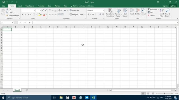This screenshot has height=100, width=179.
Task: Click inside the Name Box showing A1
Action: (6, 23)
